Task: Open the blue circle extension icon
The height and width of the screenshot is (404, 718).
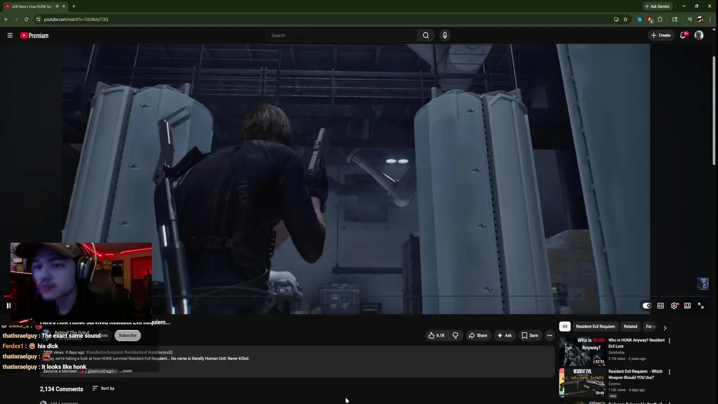Action: (639, 19)
